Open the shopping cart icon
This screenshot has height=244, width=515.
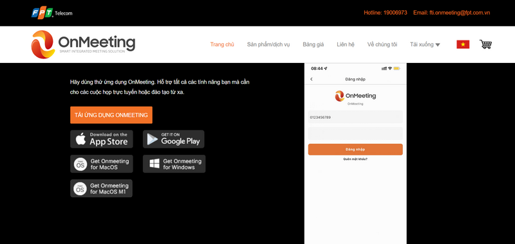[485, 44]
